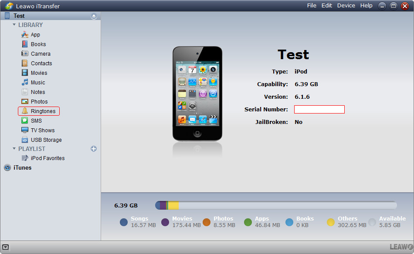Open the Contacts library icon
Screen dimensions: 414x254
[25, 63]
